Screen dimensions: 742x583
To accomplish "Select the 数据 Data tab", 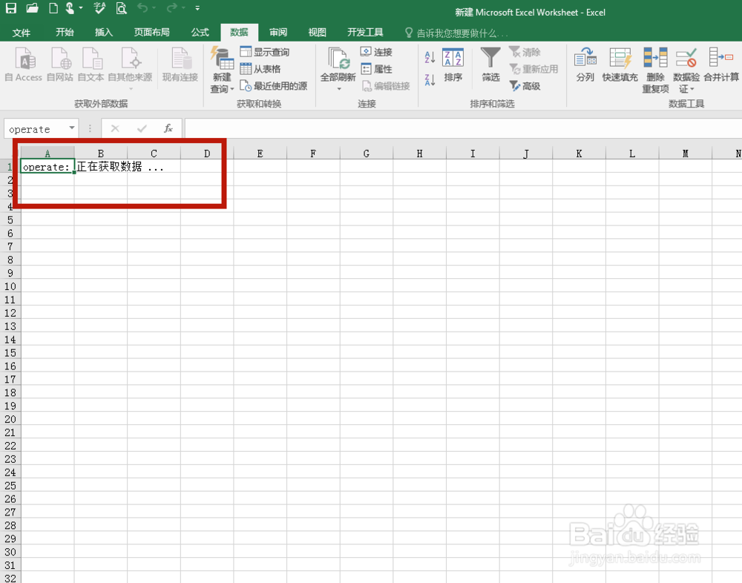I will click(x=239, y=32).
